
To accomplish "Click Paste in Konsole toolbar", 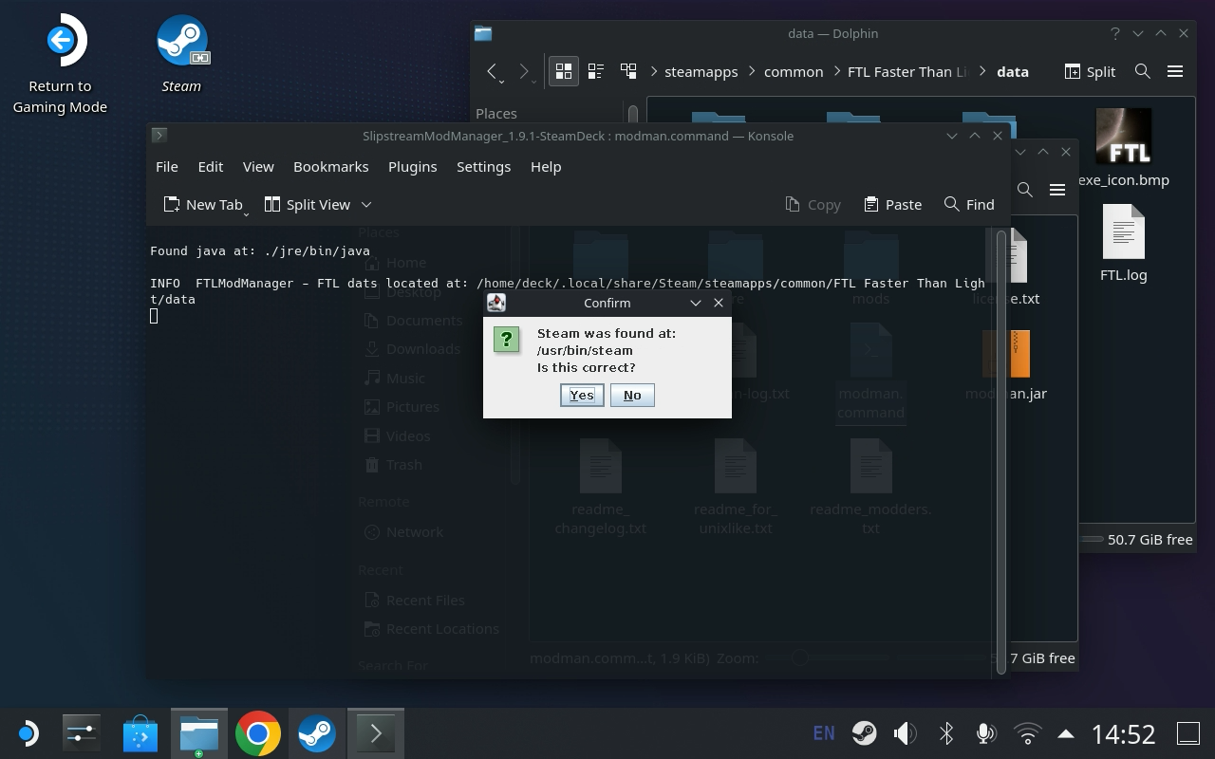I will point(892,204).
